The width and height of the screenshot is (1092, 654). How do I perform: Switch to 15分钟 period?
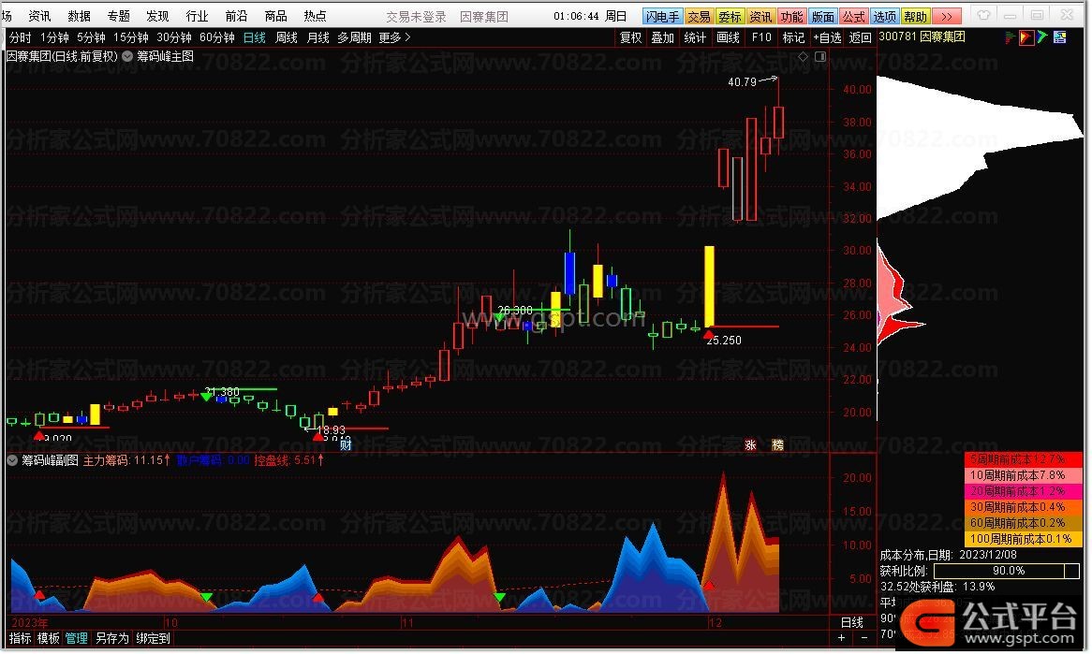pyautogui.click(x=131, y=37)
